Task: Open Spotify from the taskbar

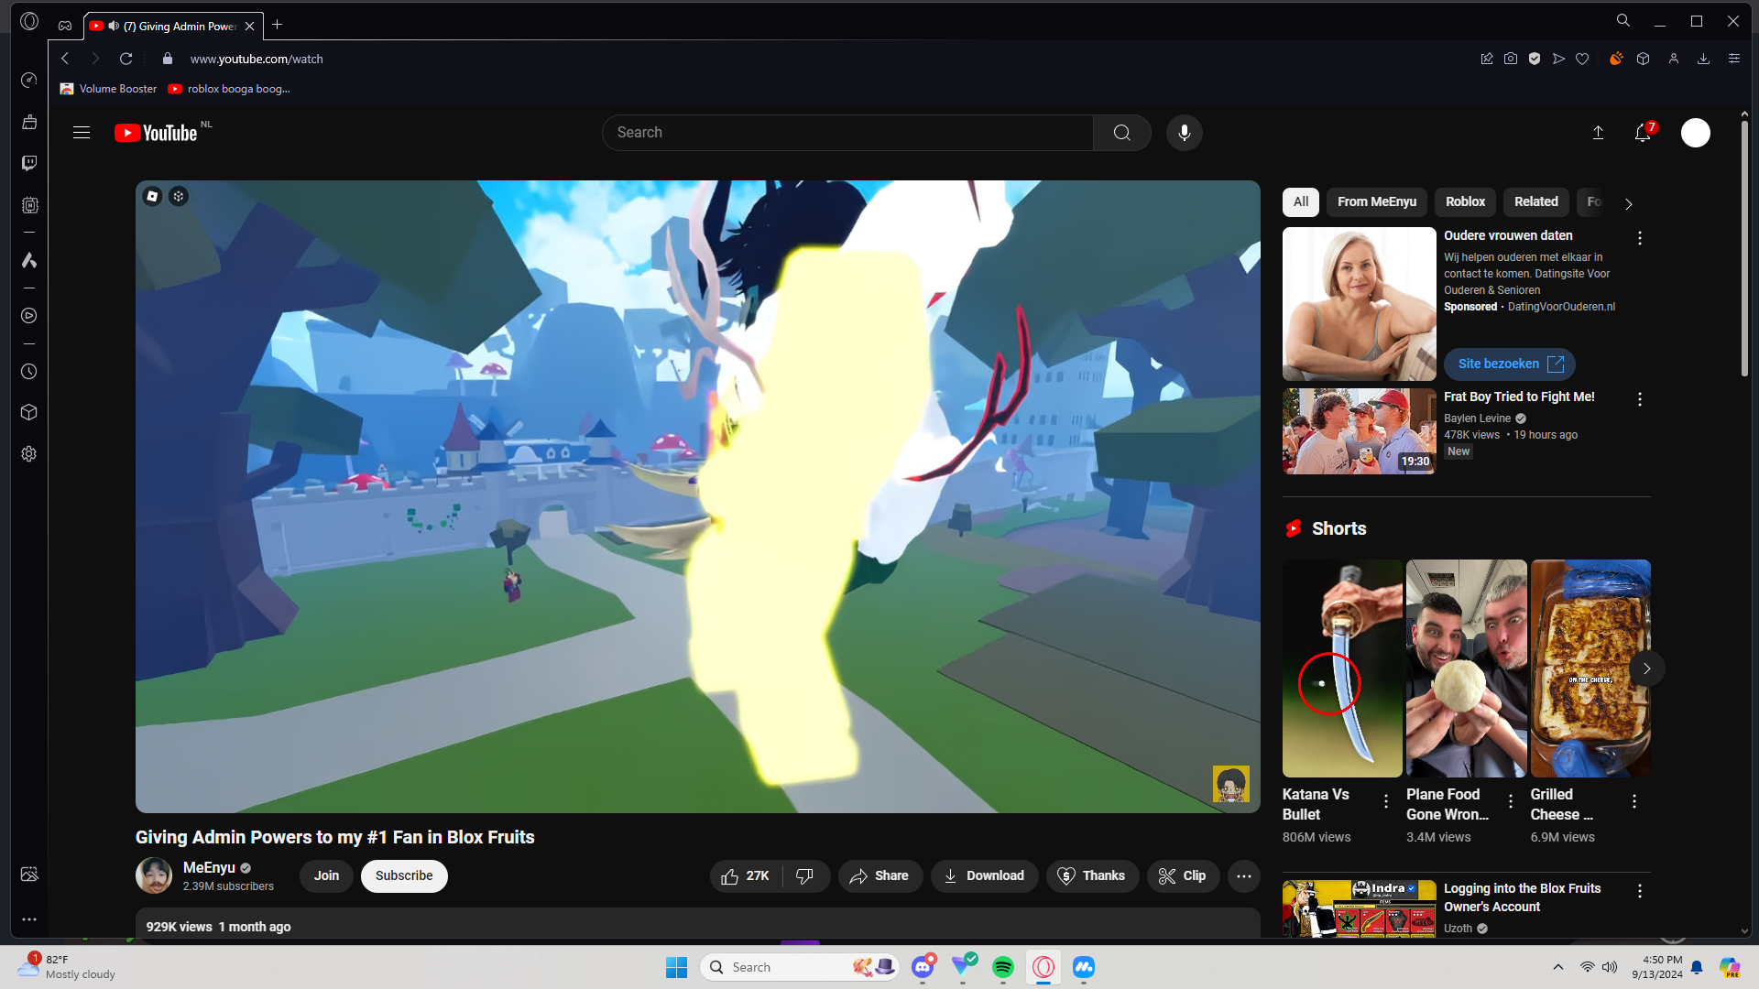Action: [1003, 967]
